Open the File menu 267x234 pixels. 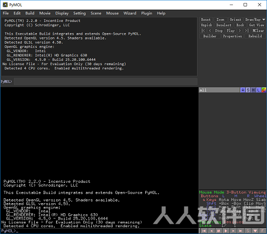6,13
